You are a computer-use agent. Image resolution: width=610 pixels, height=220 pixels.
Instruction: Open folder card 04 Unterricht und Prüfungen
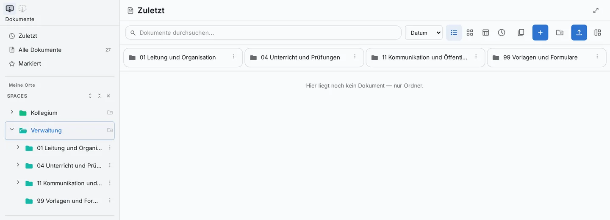click(304, 58)
